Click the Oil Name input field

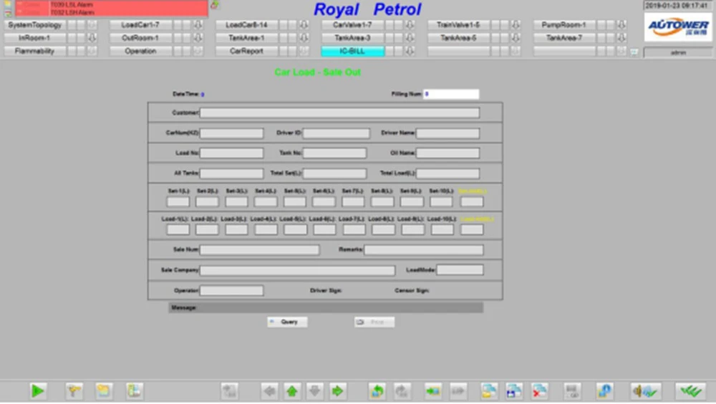[x=448, y=153]
